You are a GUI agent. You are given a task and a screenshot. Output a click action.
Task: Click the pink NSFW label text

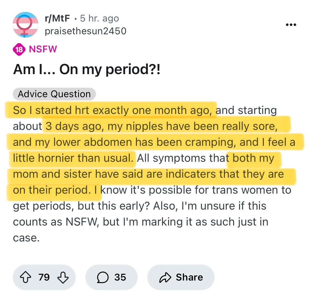pos(43,49)
